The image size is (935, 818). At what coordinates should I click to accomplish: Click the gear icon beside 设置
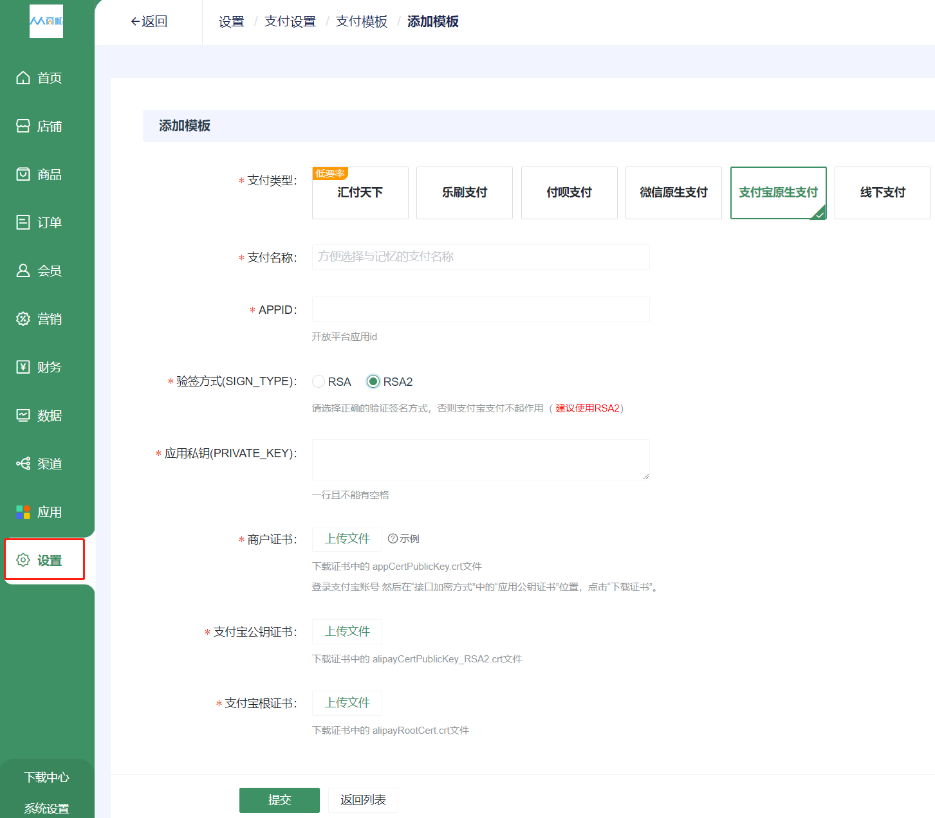[23, 560]
